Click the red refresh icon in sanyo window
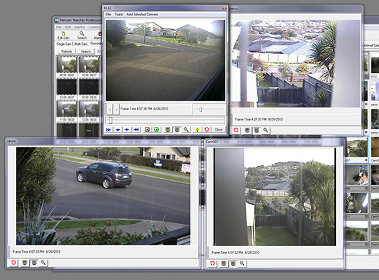Image resolution: width=379 pixels, height=280 pixels. click(x=14, y=263)
